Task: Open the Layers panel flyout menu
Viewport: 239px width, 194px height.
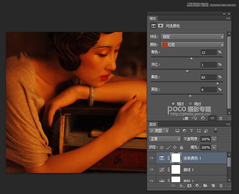Action: point(228,124)
